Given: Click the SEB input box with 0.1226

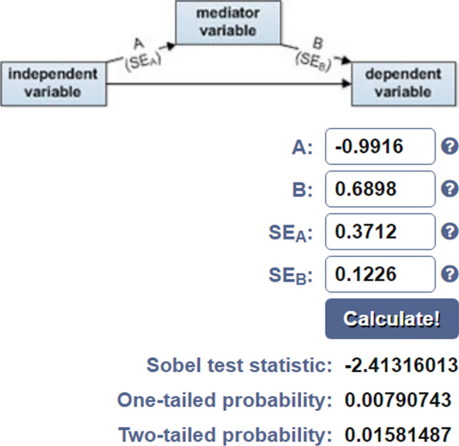Looking at the screenshot, I should point(379,275).
